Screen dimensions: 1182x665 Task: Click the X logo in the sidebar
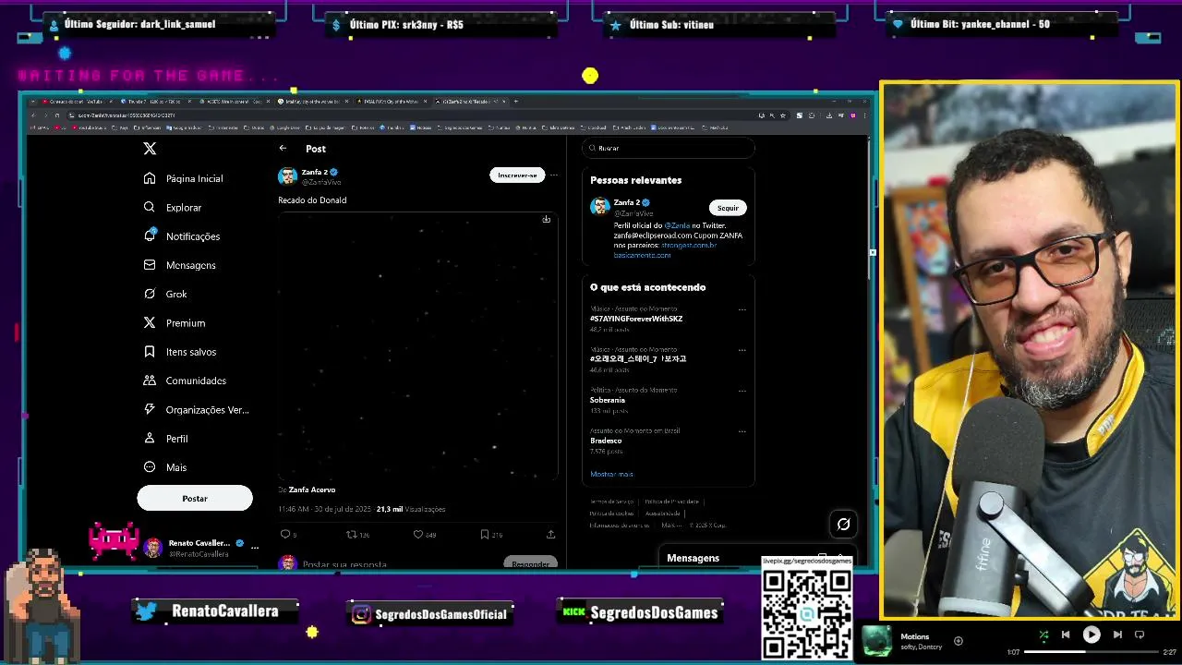coord(150,148)
